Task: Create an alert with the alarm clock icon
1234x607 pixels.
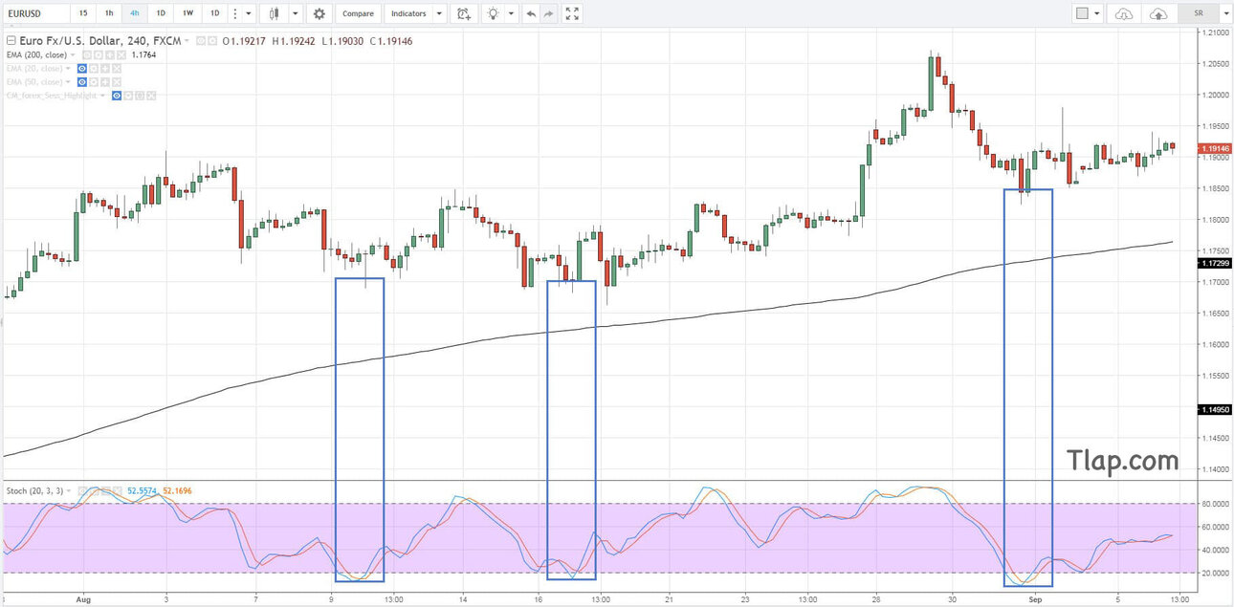Action: pos(464,13)
